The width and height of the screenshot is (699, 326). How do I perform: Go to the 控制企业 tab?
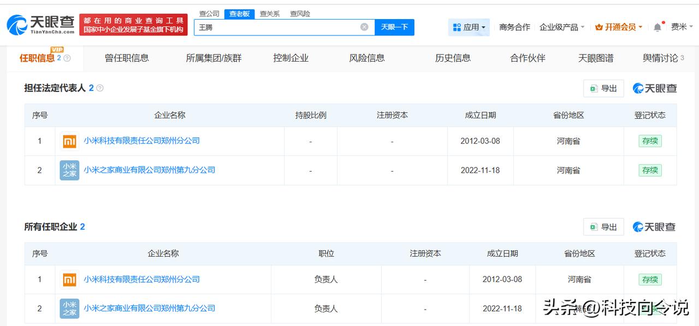point(291,58)
